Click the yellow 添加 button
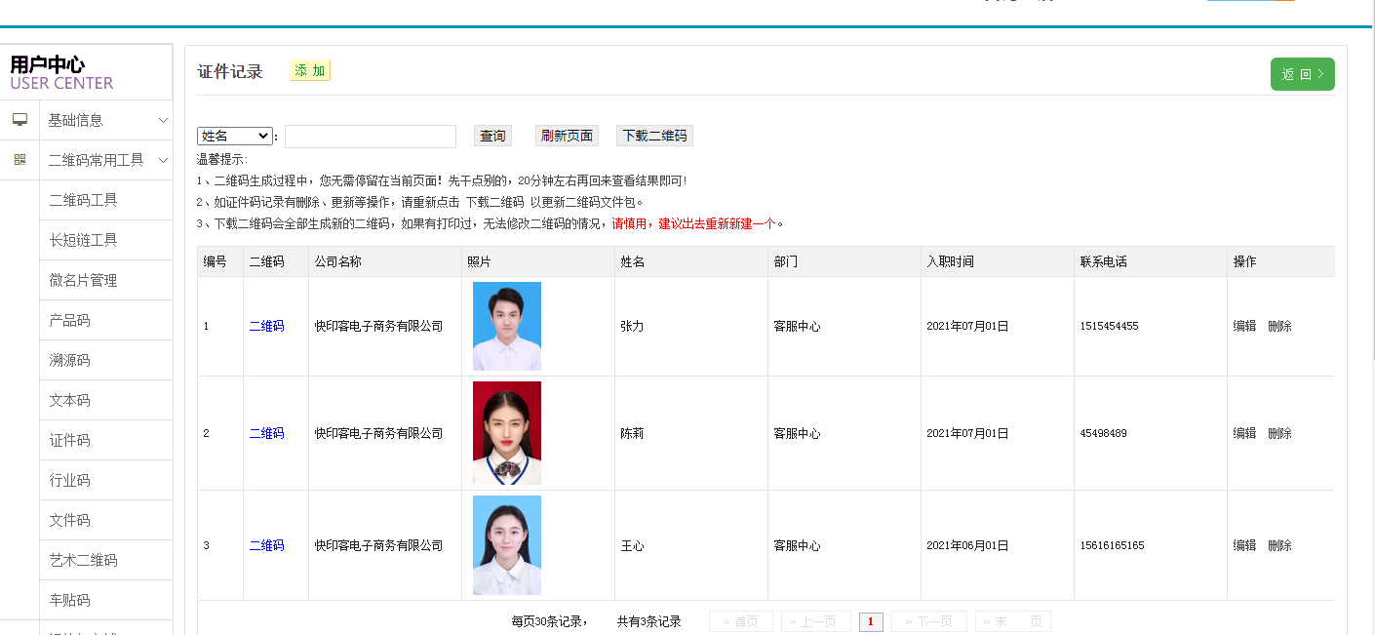The image size is (1375, 635). [310, 70]
